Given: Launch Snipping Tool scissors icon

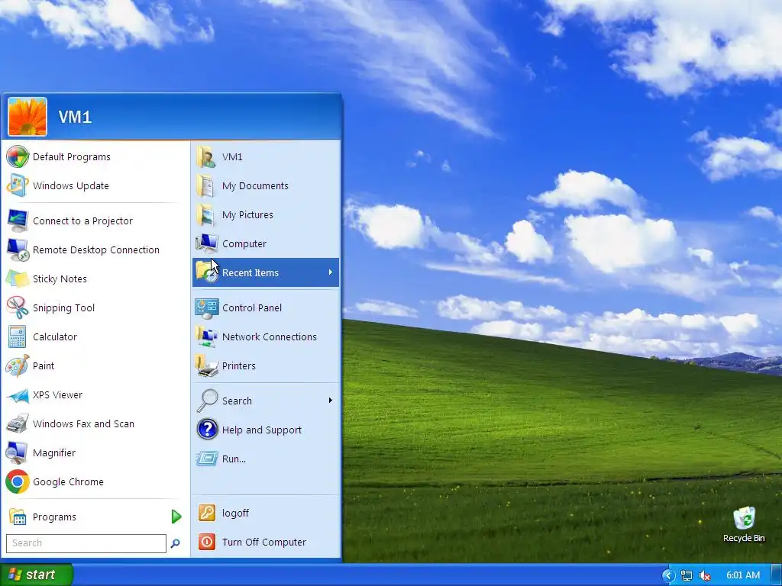Looking at the screenshot, I should click(18, 307).
